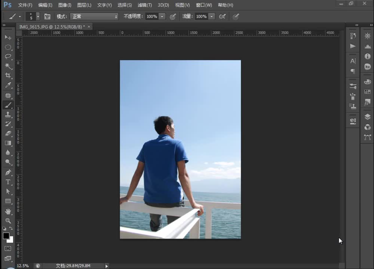Choose the Magic Wand tool
This screenshot has width=374, height=269.
click(x=8, y=66)
